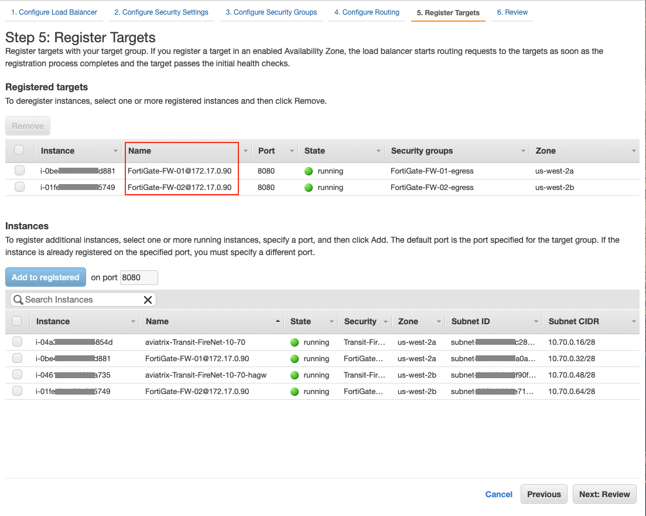Switch to the 6. Review tab
The width and height of the screenshot is (646, 516).
tap(512, 12)
